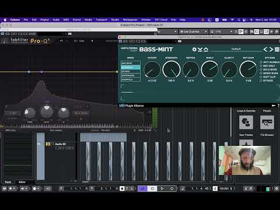Open Cubase setup gear at top right toolbar

(x=276, y=32)
